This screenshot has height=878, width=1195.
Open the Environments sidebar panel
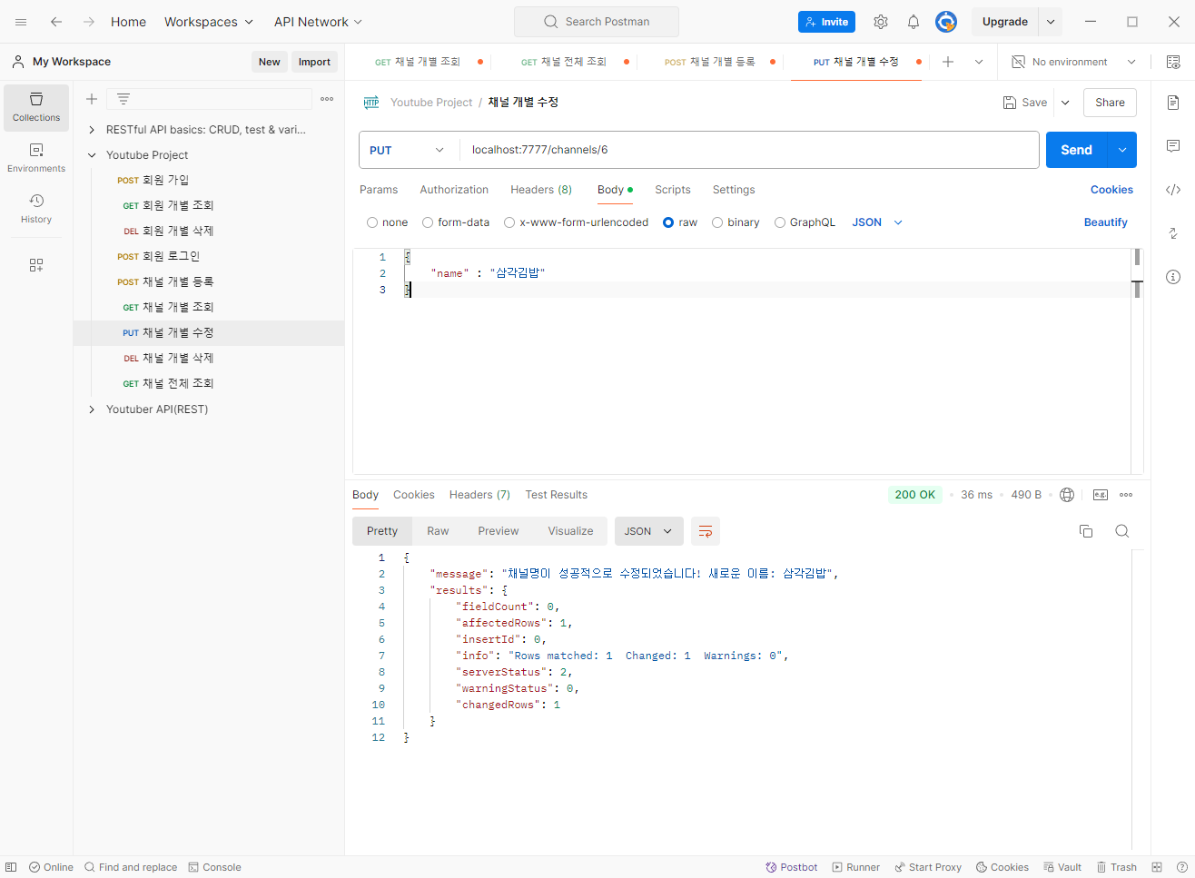[36, 158]
